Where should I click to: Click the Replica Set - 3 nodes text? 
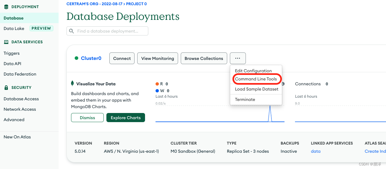pos(248,151)
